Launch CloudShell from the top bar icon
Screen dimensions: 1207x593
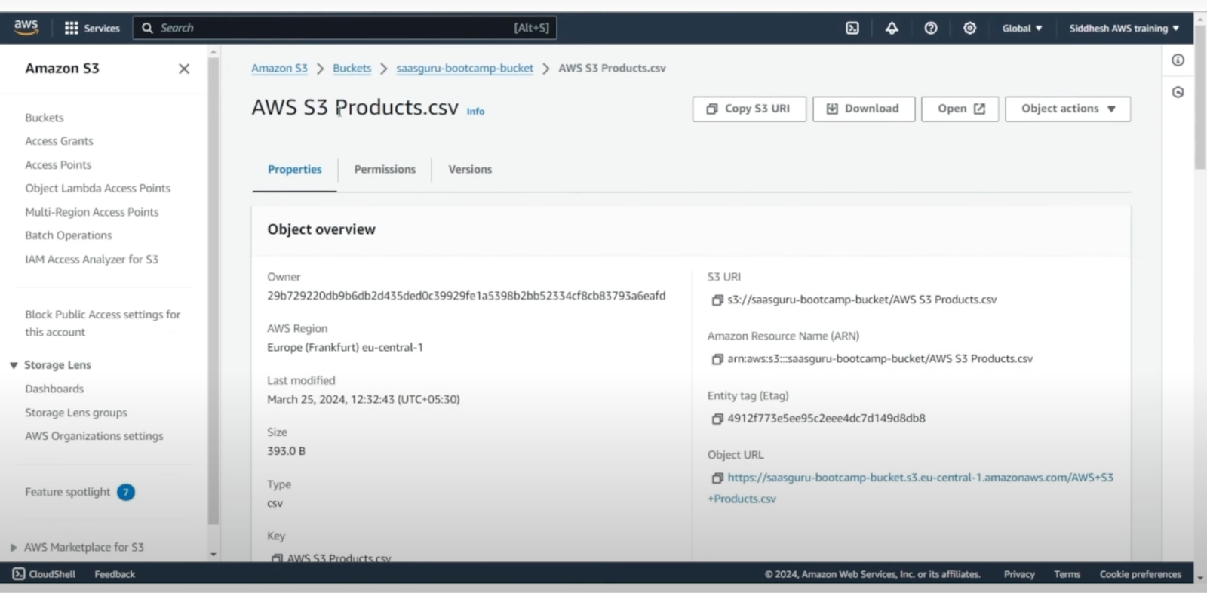[852, 28]
